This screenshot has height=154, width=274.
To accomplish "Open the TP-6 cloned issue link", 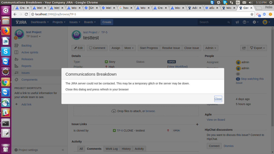I will click(120, 130).
